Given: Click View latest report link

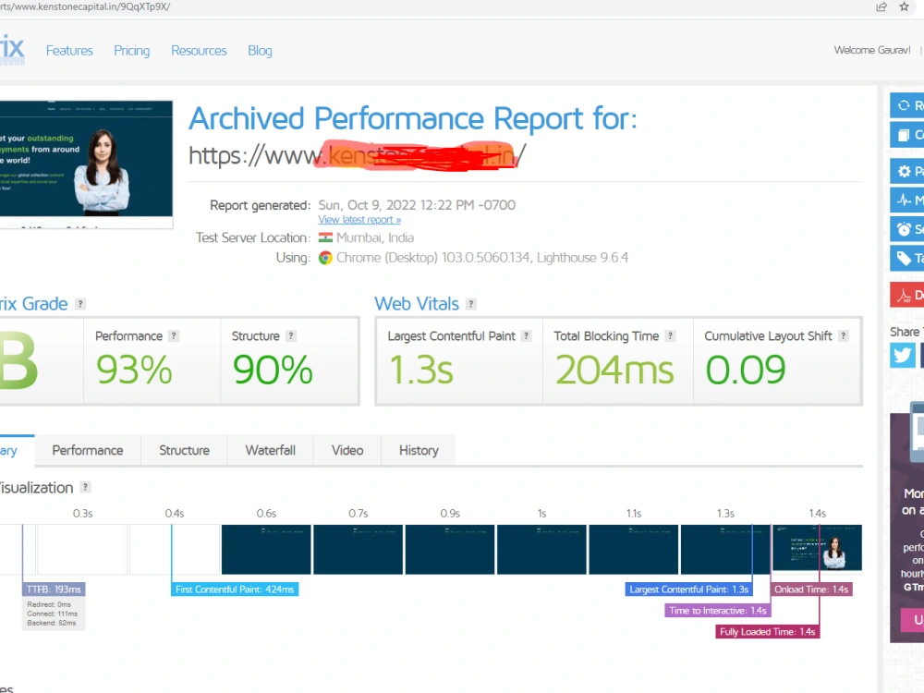Looking at the screenshot, I should (359, 220).
